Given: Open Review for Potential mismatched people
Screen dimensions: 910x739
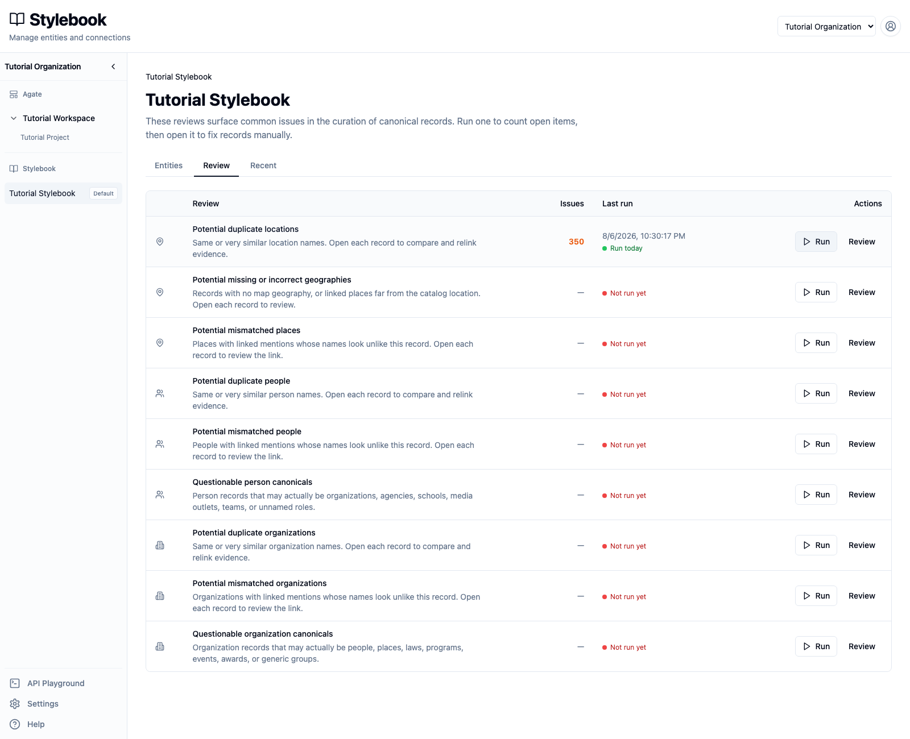Looking at the screenshot, I should tap(862, 444).
